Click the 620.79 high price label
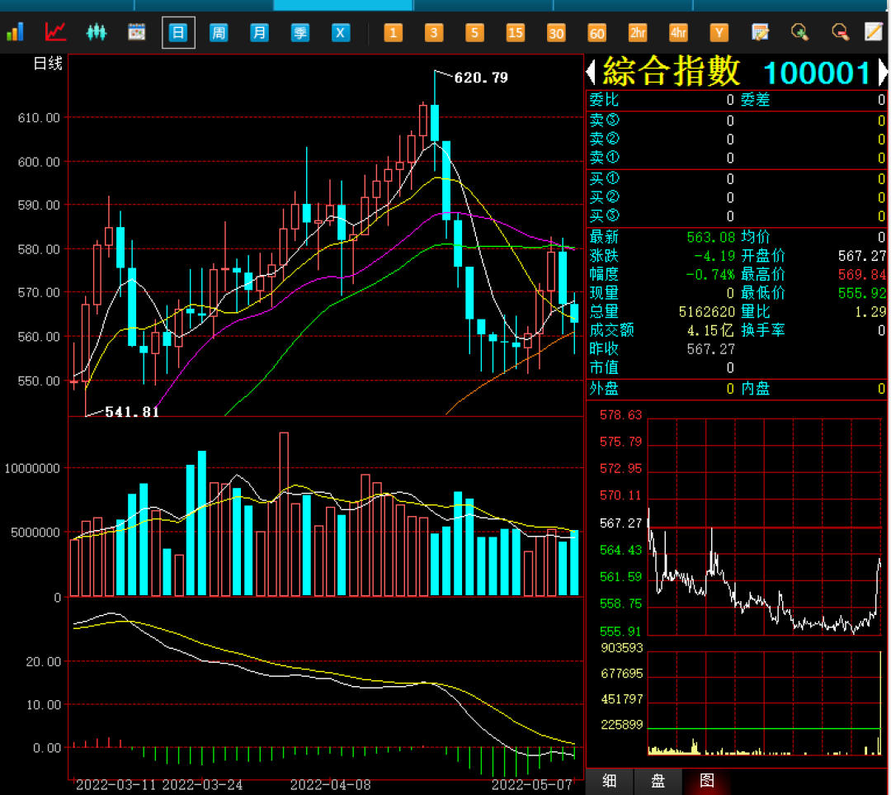This screenshot has width=891, height=795. click(x=481, y=78)
